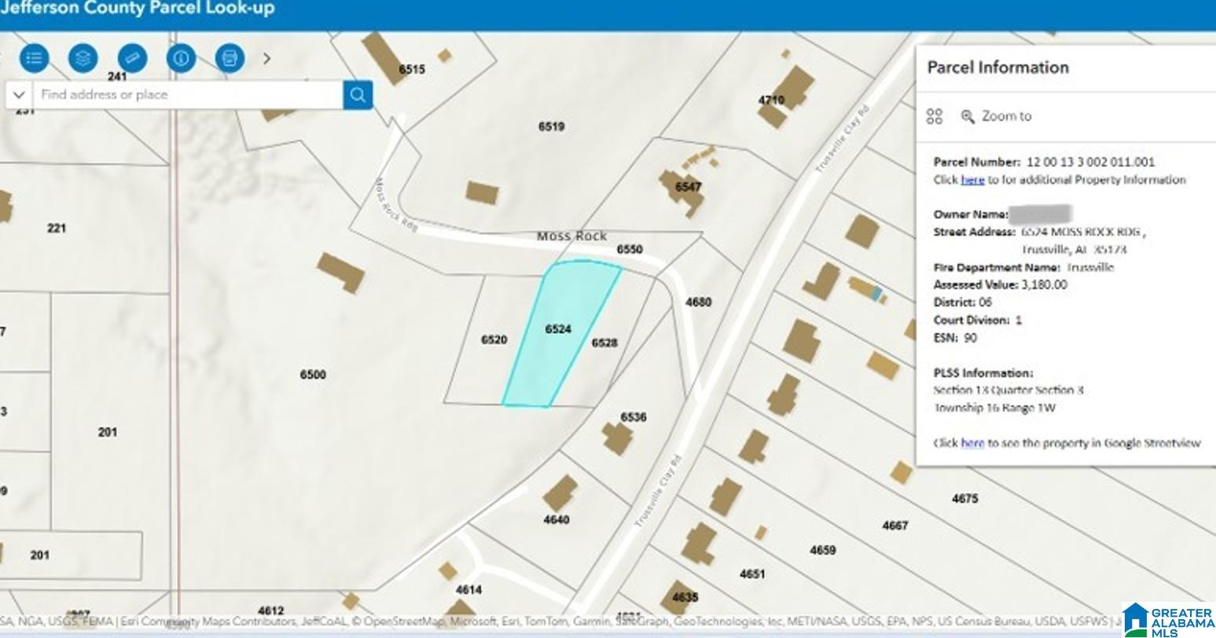Expand more toolbar widgets with the arrow
The width and height of the screenshot is (1216, 638).
click(x=266, y=58)
